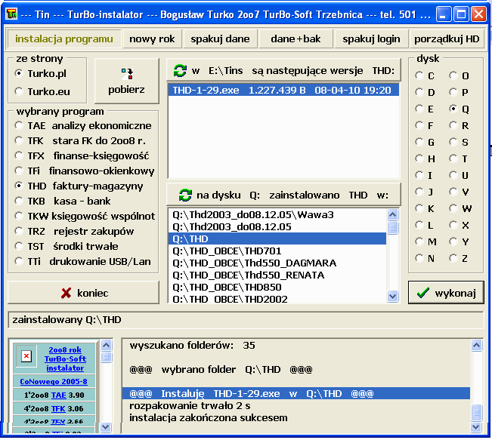Screen dimensions: 492x440
Task: Choose TFX finanse-księgowość program option
Action: (x=20, y=155)
